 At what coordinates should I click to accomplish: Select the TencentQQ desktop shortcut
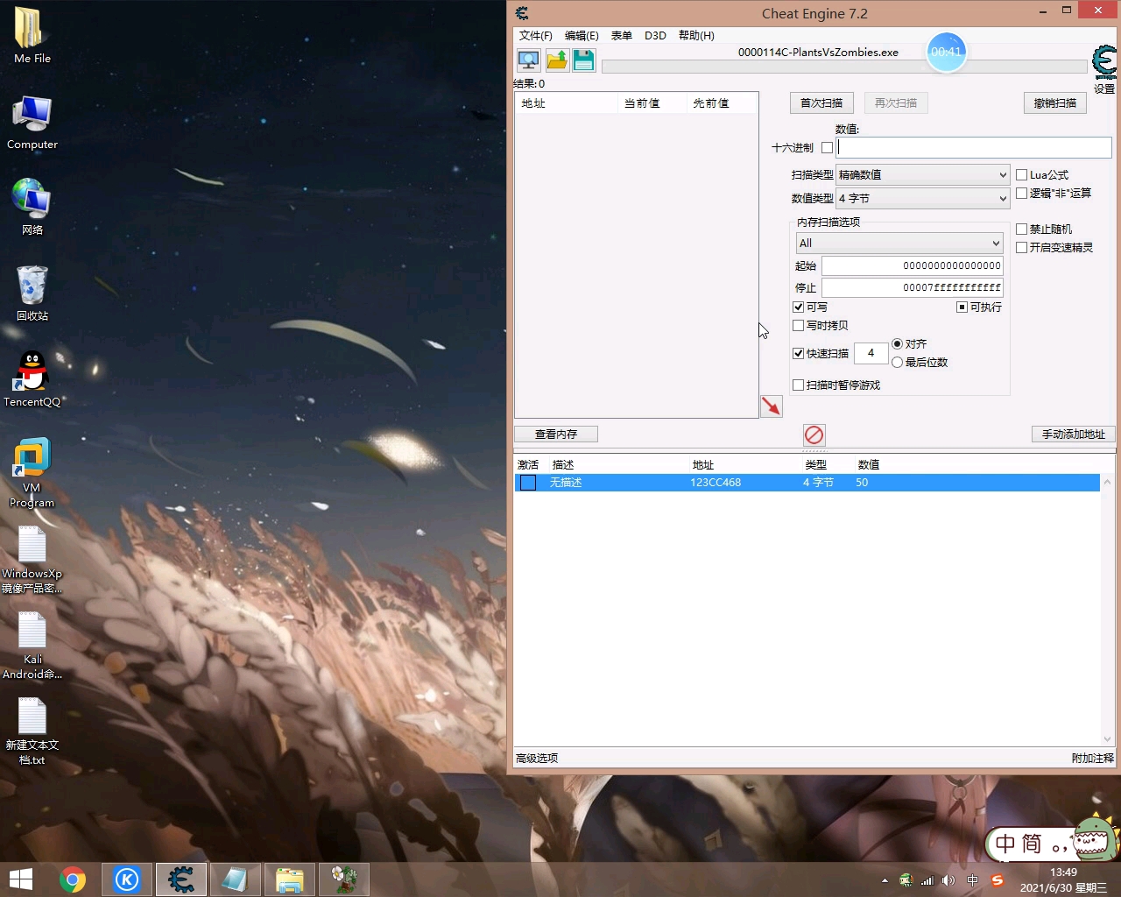coord(32,379)
